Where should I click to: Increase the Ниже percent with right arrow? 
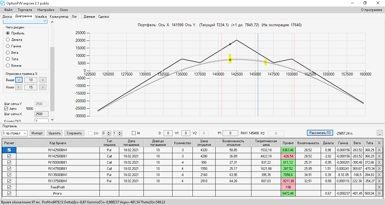43,87
